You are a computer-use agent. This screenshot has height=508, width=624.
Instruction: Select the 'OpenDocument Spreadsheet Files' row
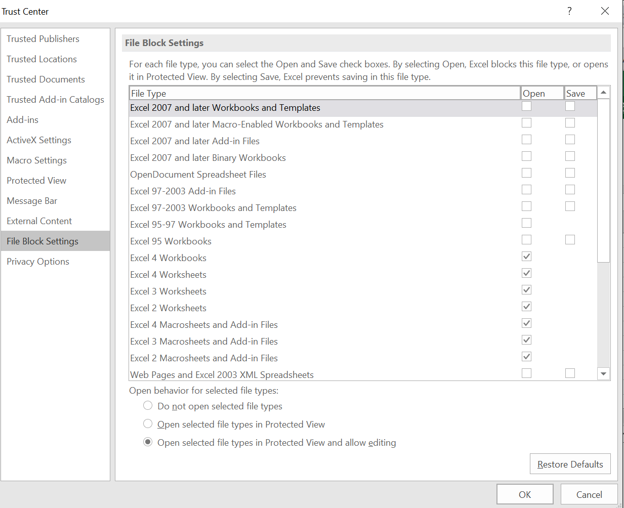(x=363, y=175)
